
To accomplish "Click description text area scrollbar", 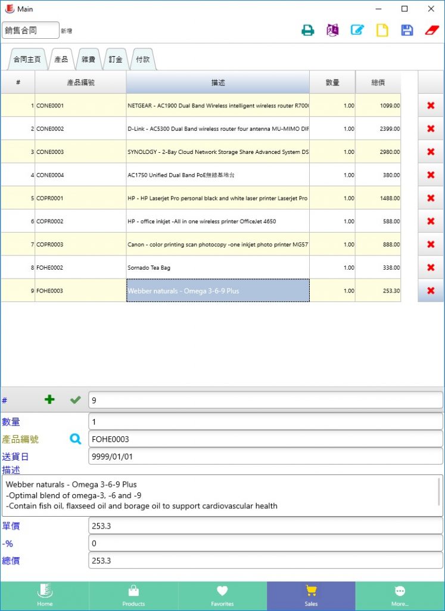I will click(439, 492).
